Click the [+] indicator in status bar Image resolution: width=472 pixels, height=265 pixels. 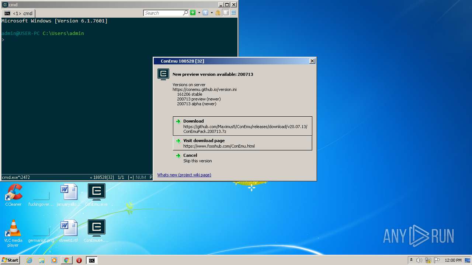(x=131, y=177)
